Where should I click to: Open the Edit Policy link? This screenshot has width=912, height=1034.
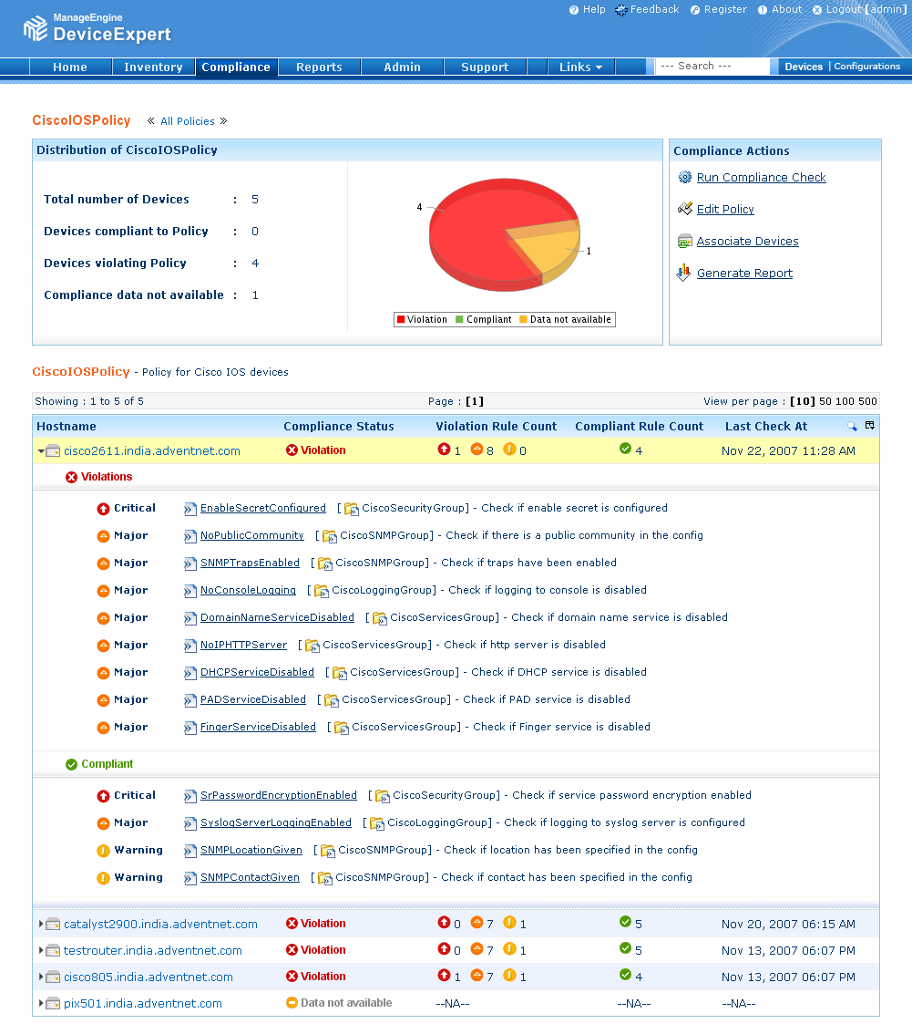click(725, 209)
